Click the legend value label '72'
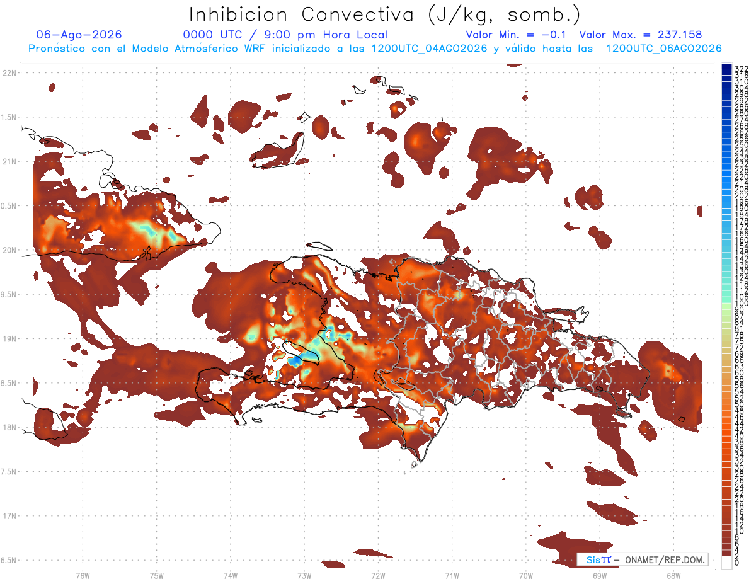The height and width of the screenshot is (584, 756). [x=740, y=346]
